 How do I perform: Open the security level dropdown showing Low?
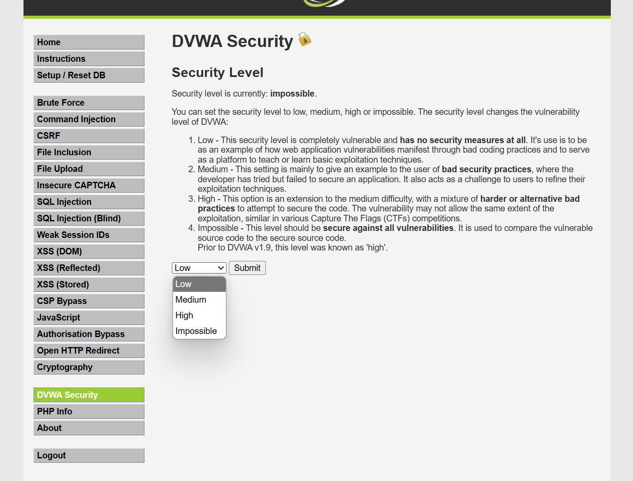pyautogui.click(x=199, y=268)
